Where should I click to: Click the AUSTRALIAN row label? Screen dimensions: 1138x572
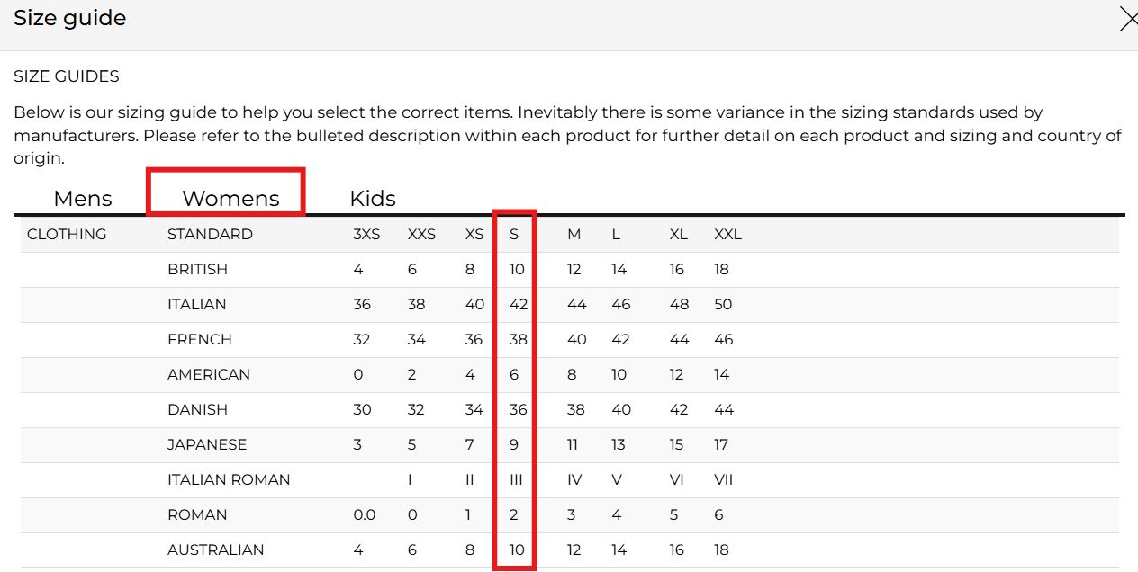[x=216, y=550]
